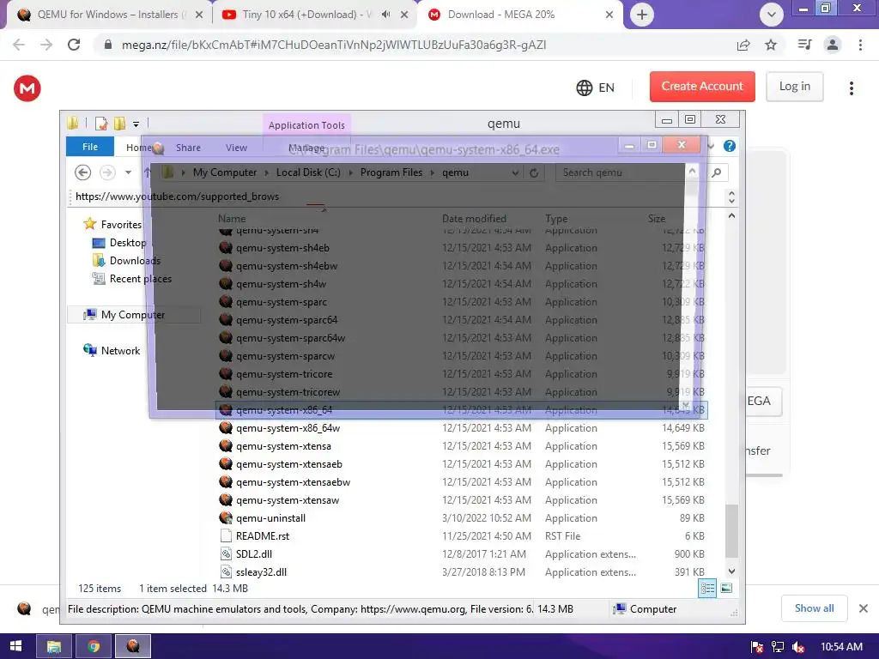Click Show all downloads button
Image resolution: width=879 pixels, height=659 pixels.
[814, 608]
